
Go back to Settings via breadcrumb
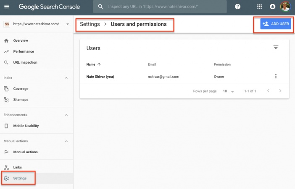pos(90,24)
